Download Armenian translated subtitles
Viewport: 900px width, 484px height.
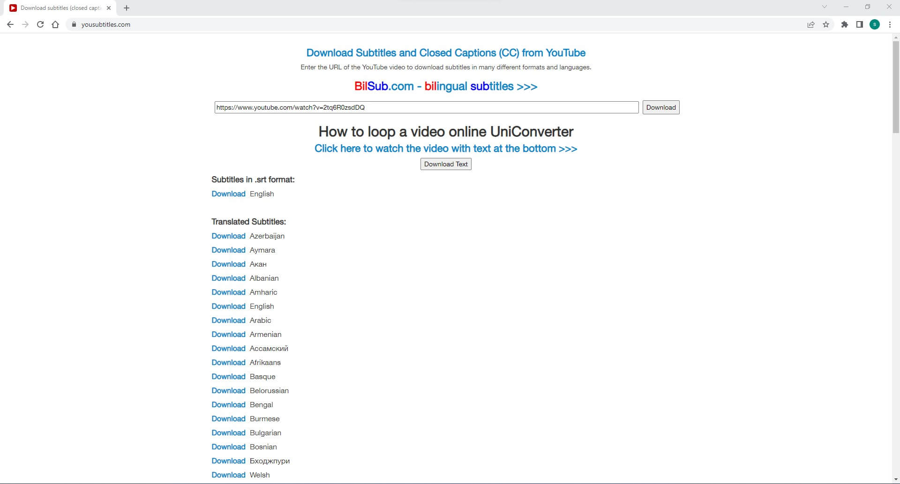coord(228,335)
